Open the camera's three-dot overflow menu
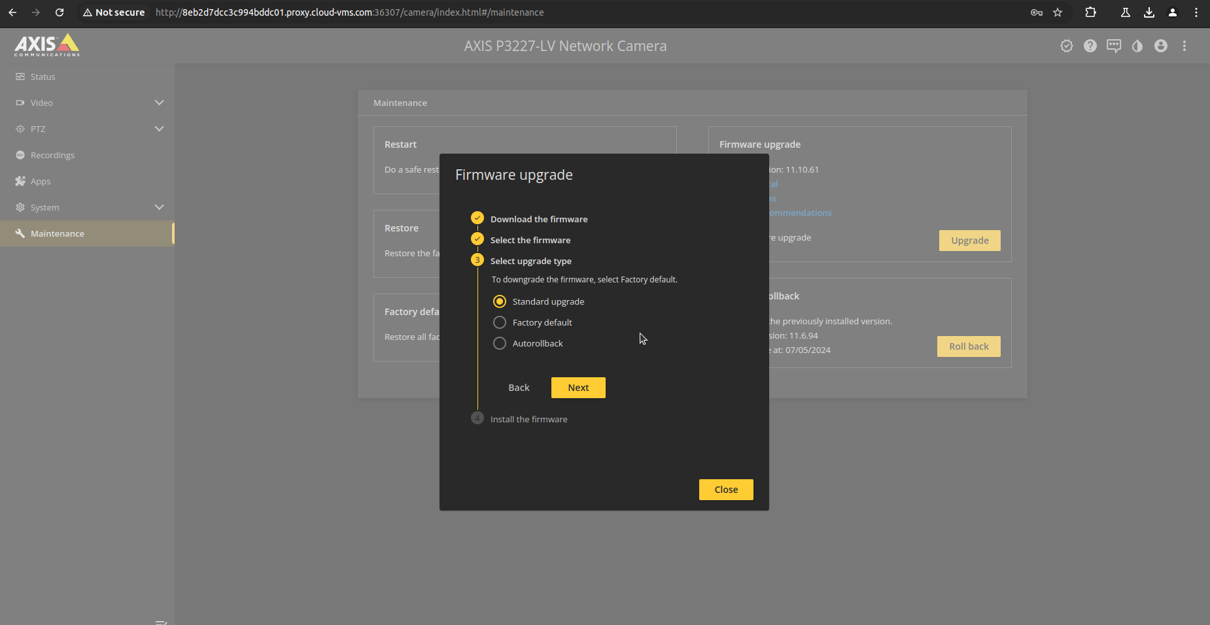The image size is (1210, 625). [x=1185, y=46]
